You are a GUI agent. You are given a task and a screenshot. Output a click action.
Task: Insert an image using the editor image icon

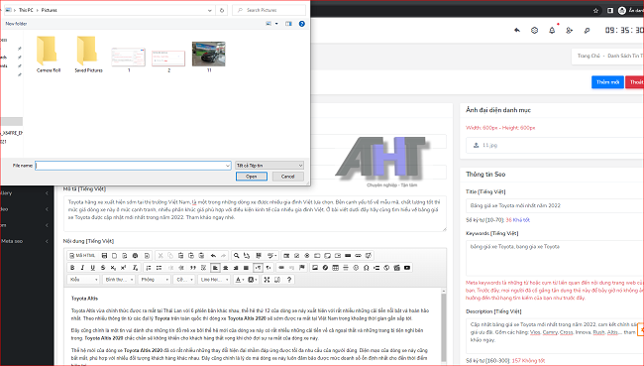315,268
